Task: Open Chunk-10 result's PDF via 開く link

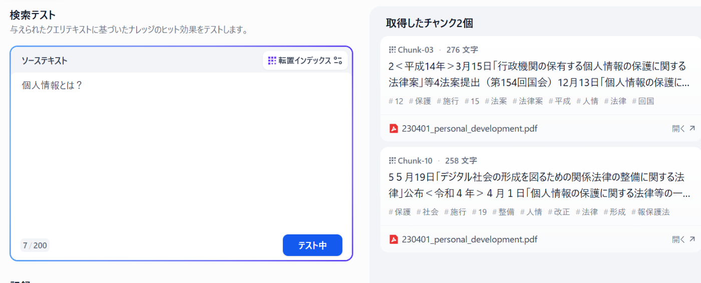Action: [x=684, y=239]
